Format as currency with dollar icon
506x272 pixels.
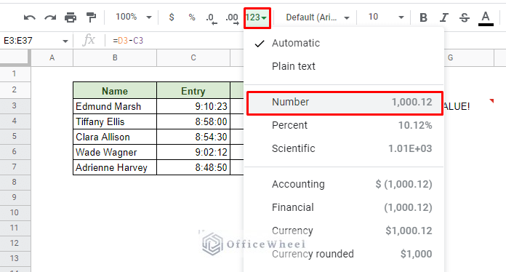[x=172, y=17]
